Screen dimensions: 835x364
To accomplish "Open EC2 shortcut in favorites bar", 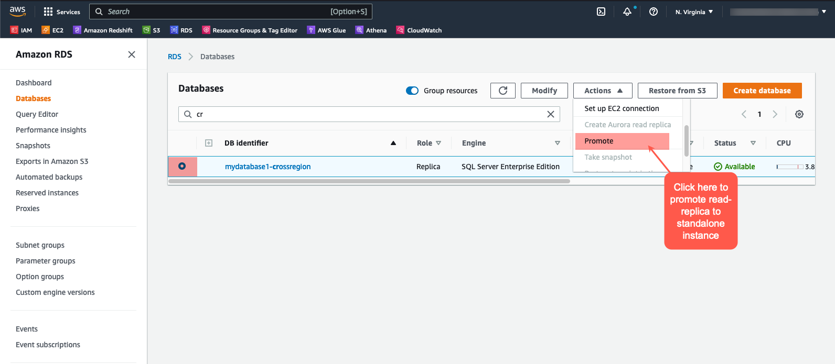I will click(x=52, y=30).
